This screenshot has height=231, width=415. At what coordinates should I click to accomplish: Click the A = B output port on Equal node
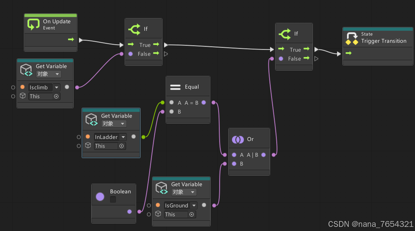204,102
